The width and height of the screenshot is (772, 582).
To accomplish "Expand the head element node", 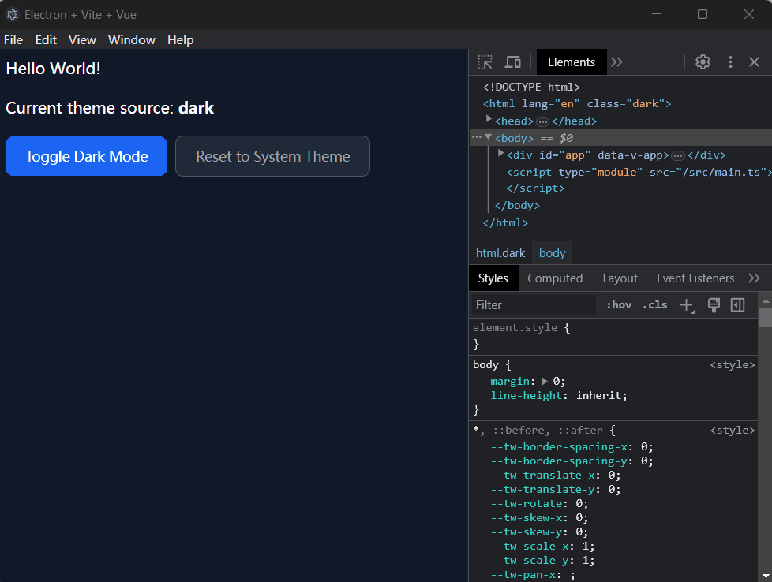I will click(489, 120).
